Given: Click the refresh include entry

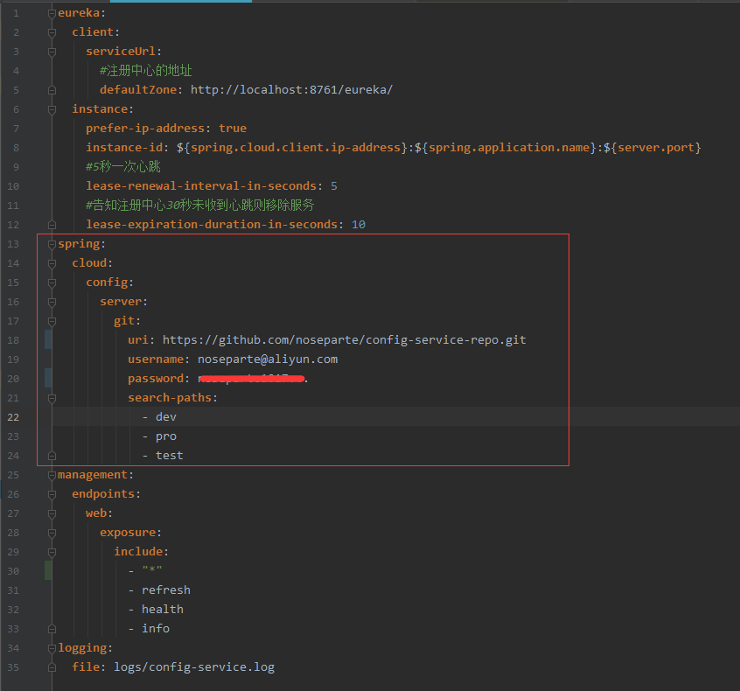Looking at the screenshot, I should pyautogui.click(x=166, y=590).
